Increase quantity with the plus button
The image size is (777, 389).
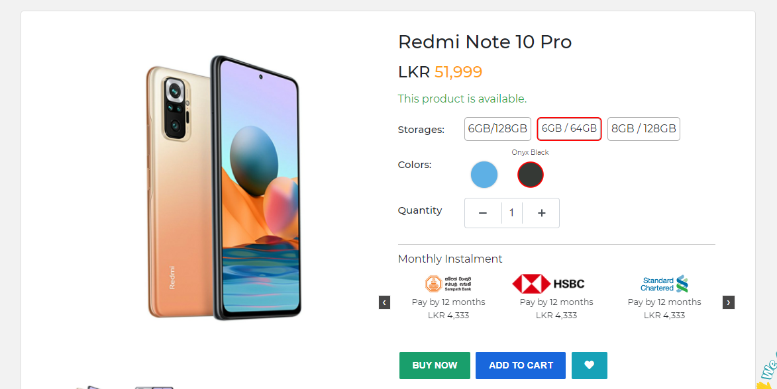[541, 213]
